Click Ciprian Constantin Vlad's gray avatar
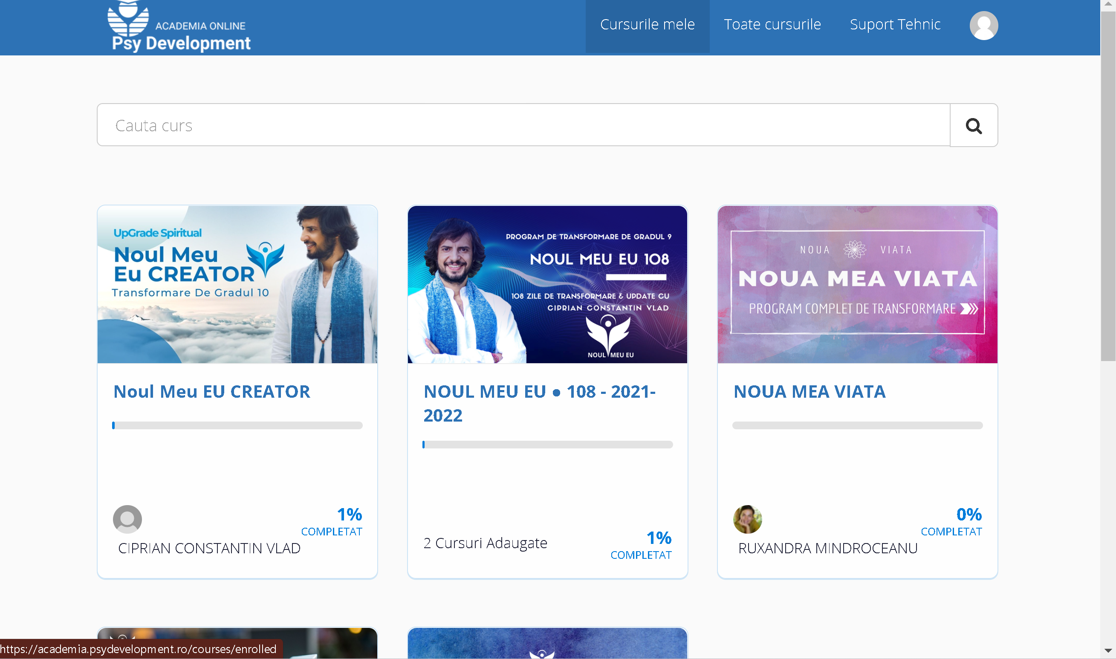Image resolution: width=1116 pixels, height=659 pixels. [127, 519]
